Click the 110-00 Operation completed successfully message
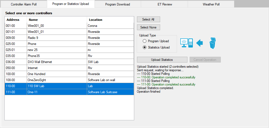Viewport: 269px width, 128px height. click(166, 77)
